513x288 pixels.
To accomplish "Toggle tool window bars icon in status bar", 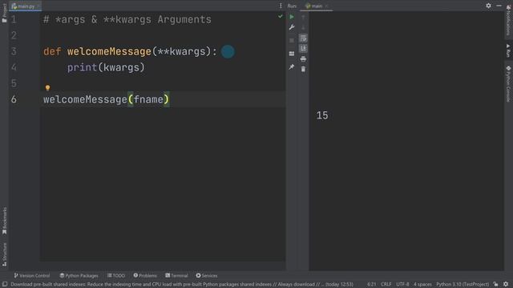I will 5,285.
